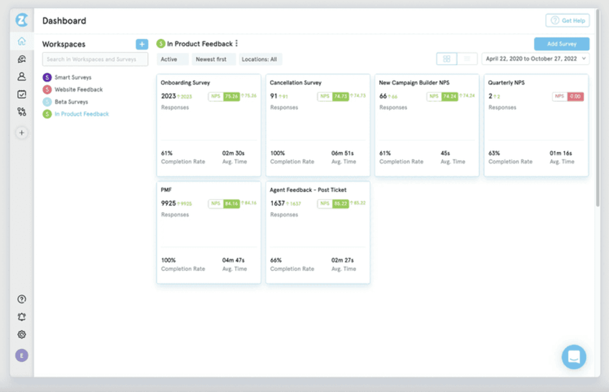Viewport: 609px width, 392px height.
Task: Select the Website Feedback workspace
Action: (78, 89)
